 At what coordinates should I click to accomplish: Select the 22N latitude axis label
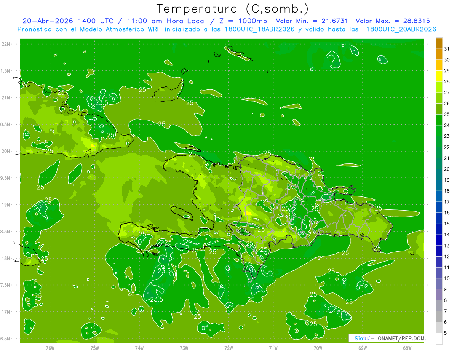coord(6,44)
